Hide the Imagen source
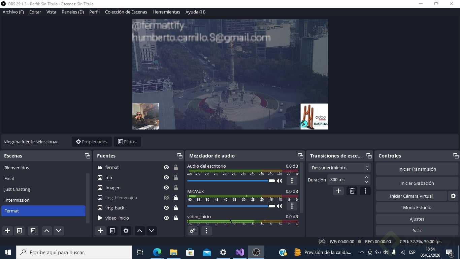This screenshot has height=259, width=460. coord(166,188)
